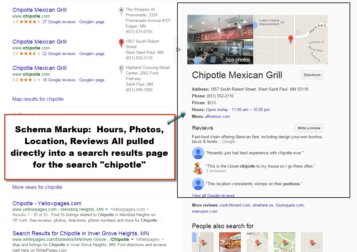Viewport: 357px width, 252px height.
Task: Open gray dropdown arrow next to Whitepages
Action: (163, 239)
